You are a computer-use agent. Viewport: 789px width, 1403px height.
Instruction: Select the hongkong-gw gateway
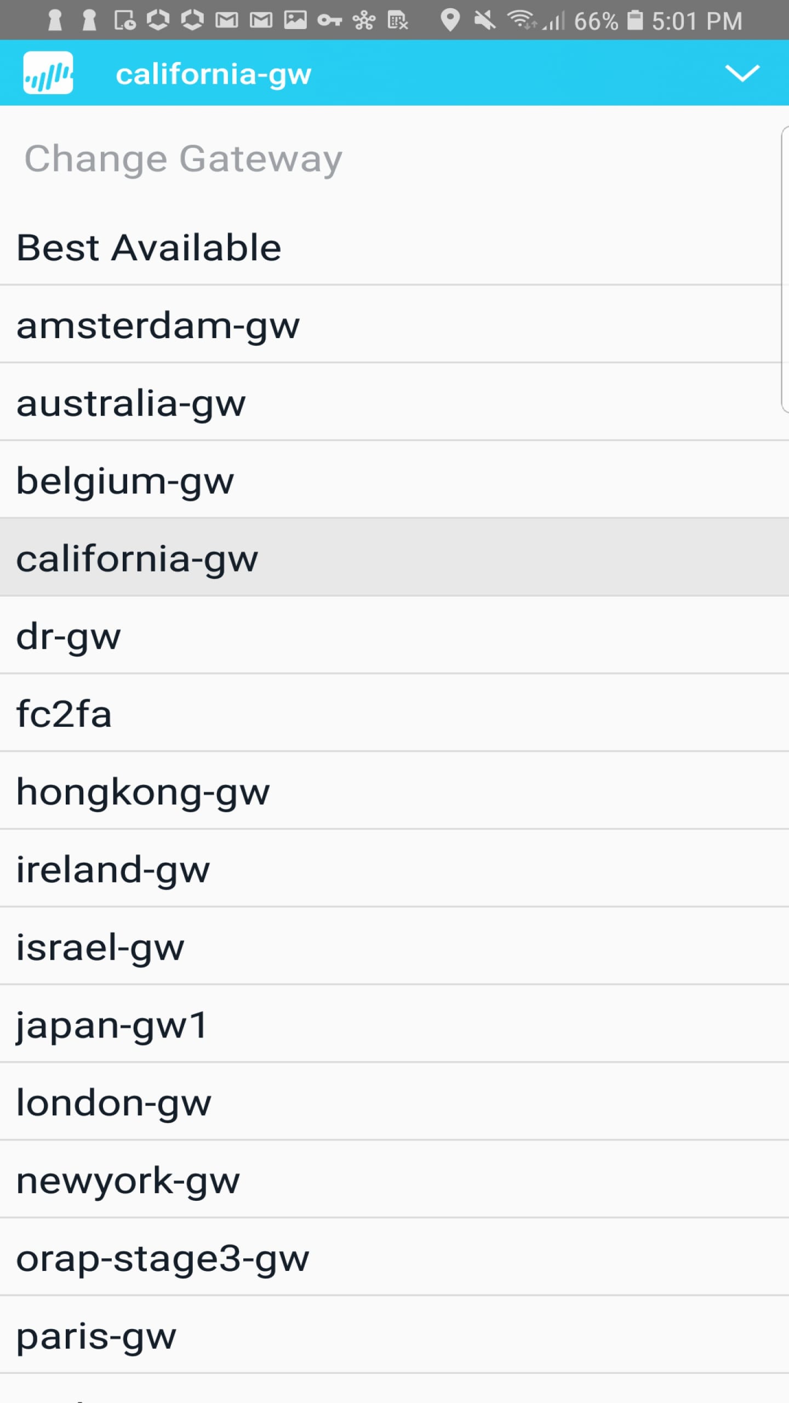142,791
